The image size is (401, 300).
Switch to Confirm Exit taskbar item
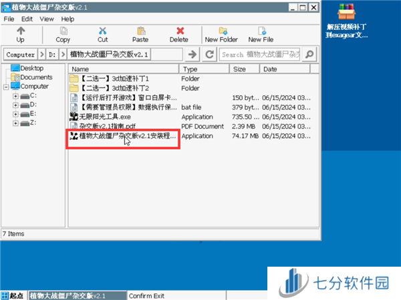pyautogui.click(x=146, y=295)
